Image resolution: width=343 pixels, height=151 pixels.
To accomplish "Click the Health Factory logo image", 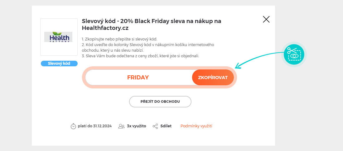I will (58, 37).
